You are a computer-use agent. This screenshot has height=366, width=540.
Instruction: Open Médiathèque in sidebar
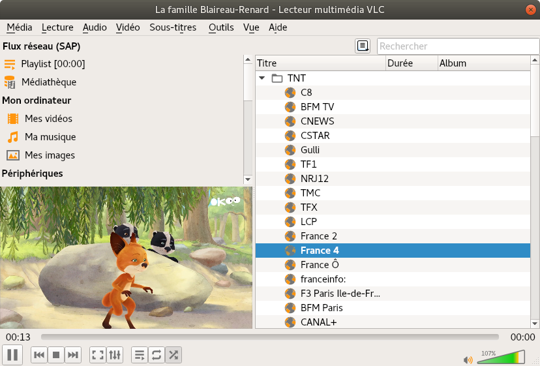(x=48, y=82)
